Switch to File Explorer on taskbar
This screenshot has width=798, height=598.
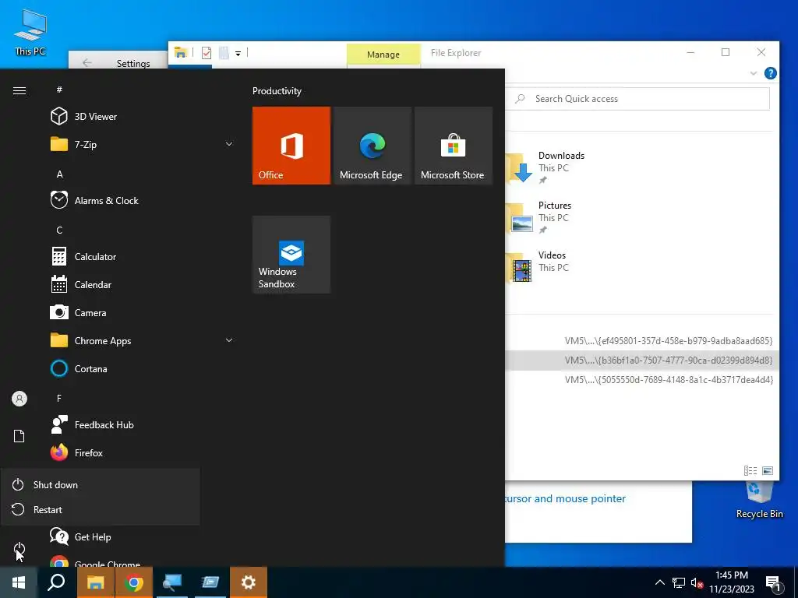point(95,582)
